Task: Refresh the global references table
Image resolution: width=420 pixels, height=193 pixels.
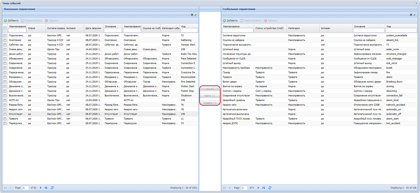Action: (270, 188)
